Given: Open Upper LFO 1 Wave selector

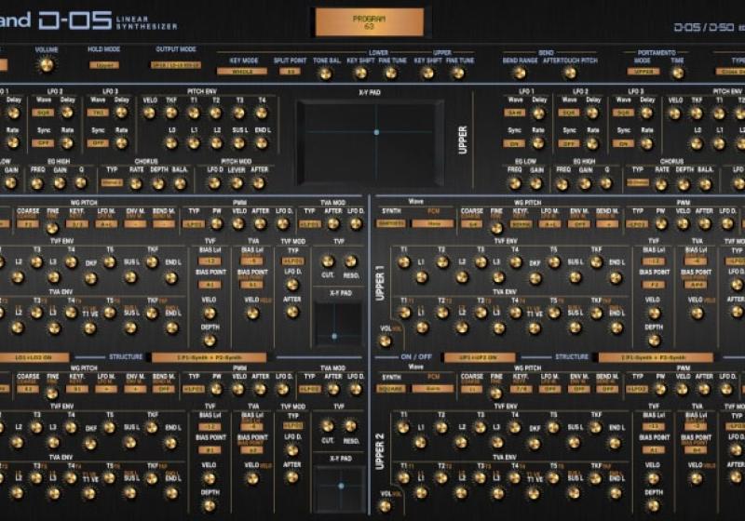Looking at the screenshot, I should click(x=514, y=113).
